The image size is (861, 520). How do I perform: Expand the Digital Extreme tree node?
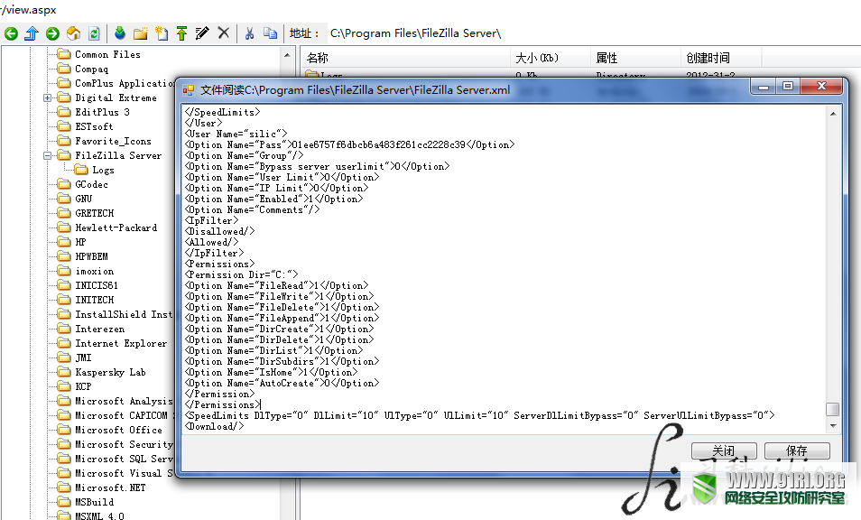tap(48, 97)
